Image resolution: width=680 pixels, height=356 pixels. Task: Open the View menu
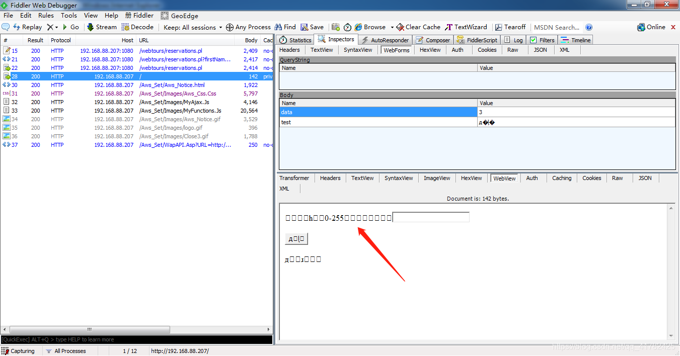(x=91, y=16)
